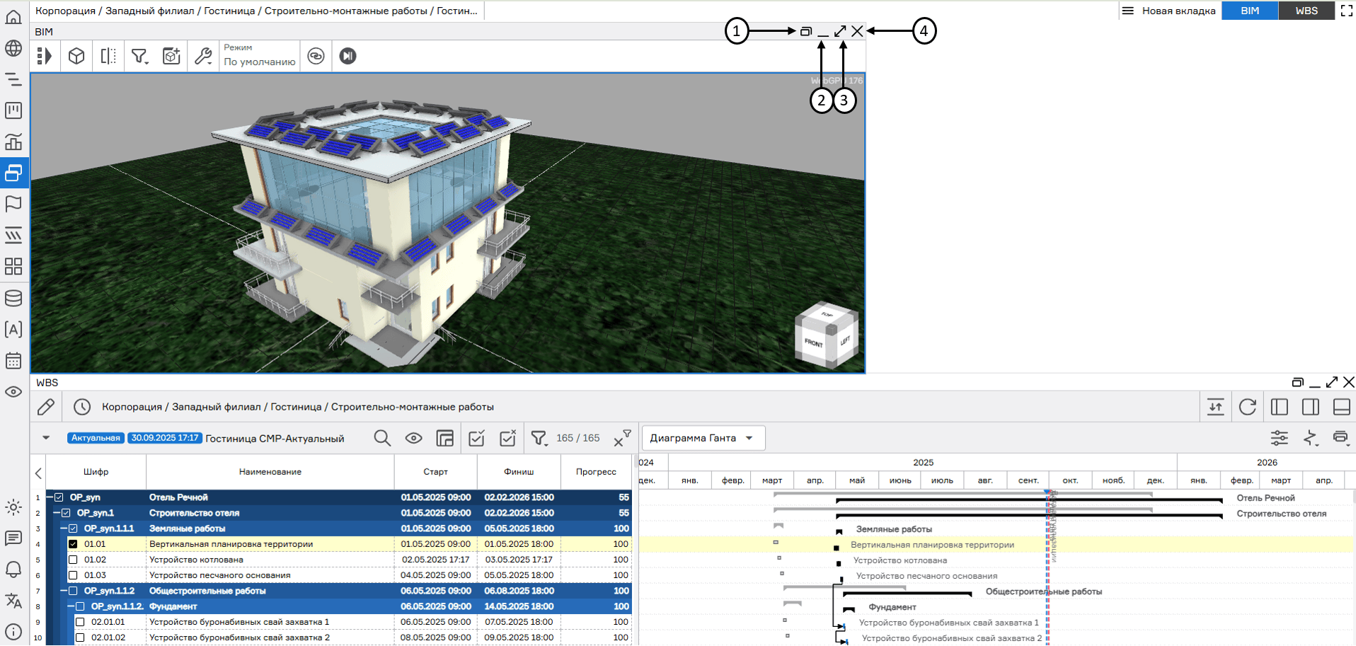Click the section plane icon in BIM toolbar
Screen dimensions: 1356x646
(x=108, y=56)
